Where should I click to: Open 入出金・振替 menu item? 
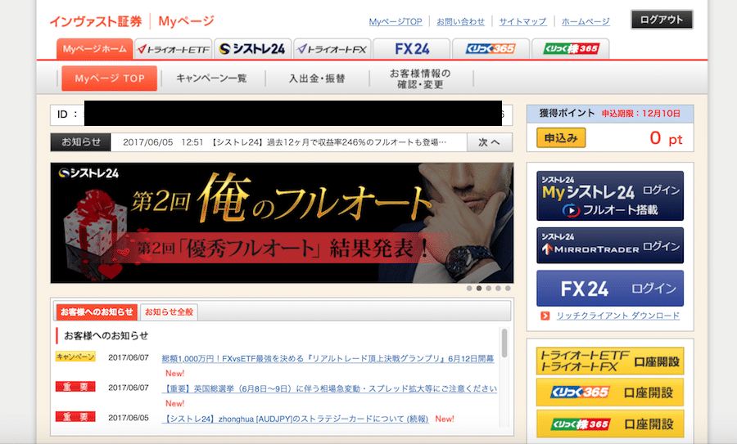tap(317, 78)
